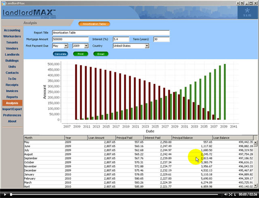
Task: Click the Calculate button
Action: pyautogui.click(x=60, y=54)
